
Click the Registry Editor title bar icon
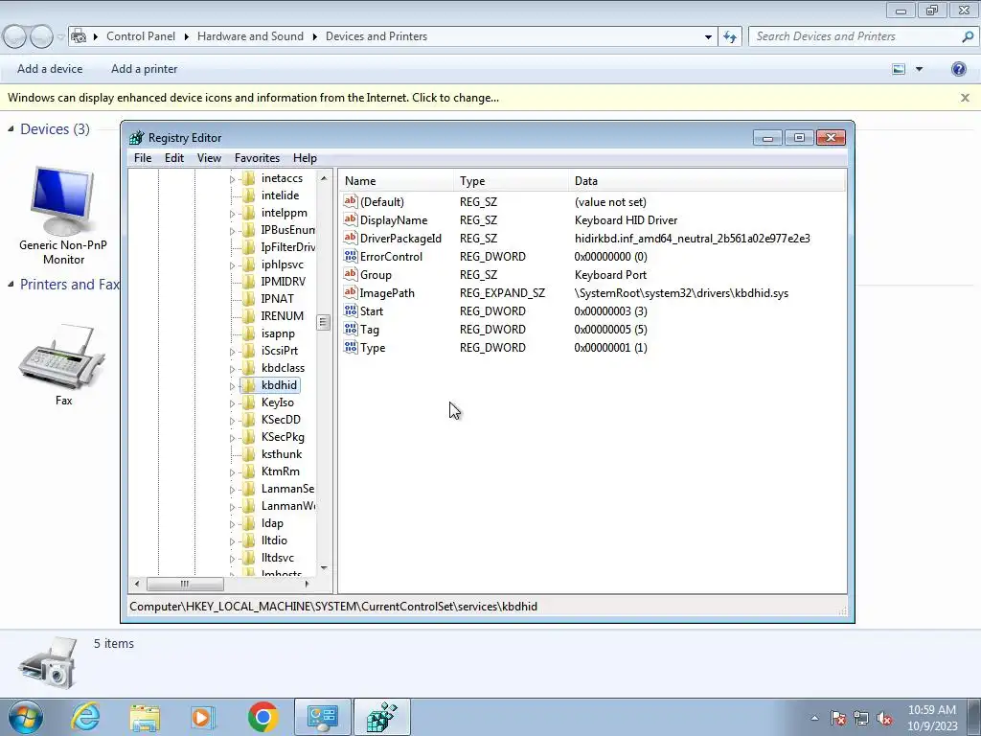point(136,138)
